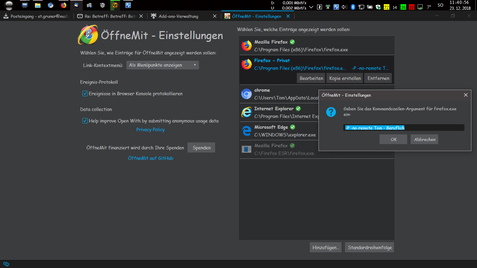
Task: Click the clock showing 11:40:56
Action: tap(460, 2)
